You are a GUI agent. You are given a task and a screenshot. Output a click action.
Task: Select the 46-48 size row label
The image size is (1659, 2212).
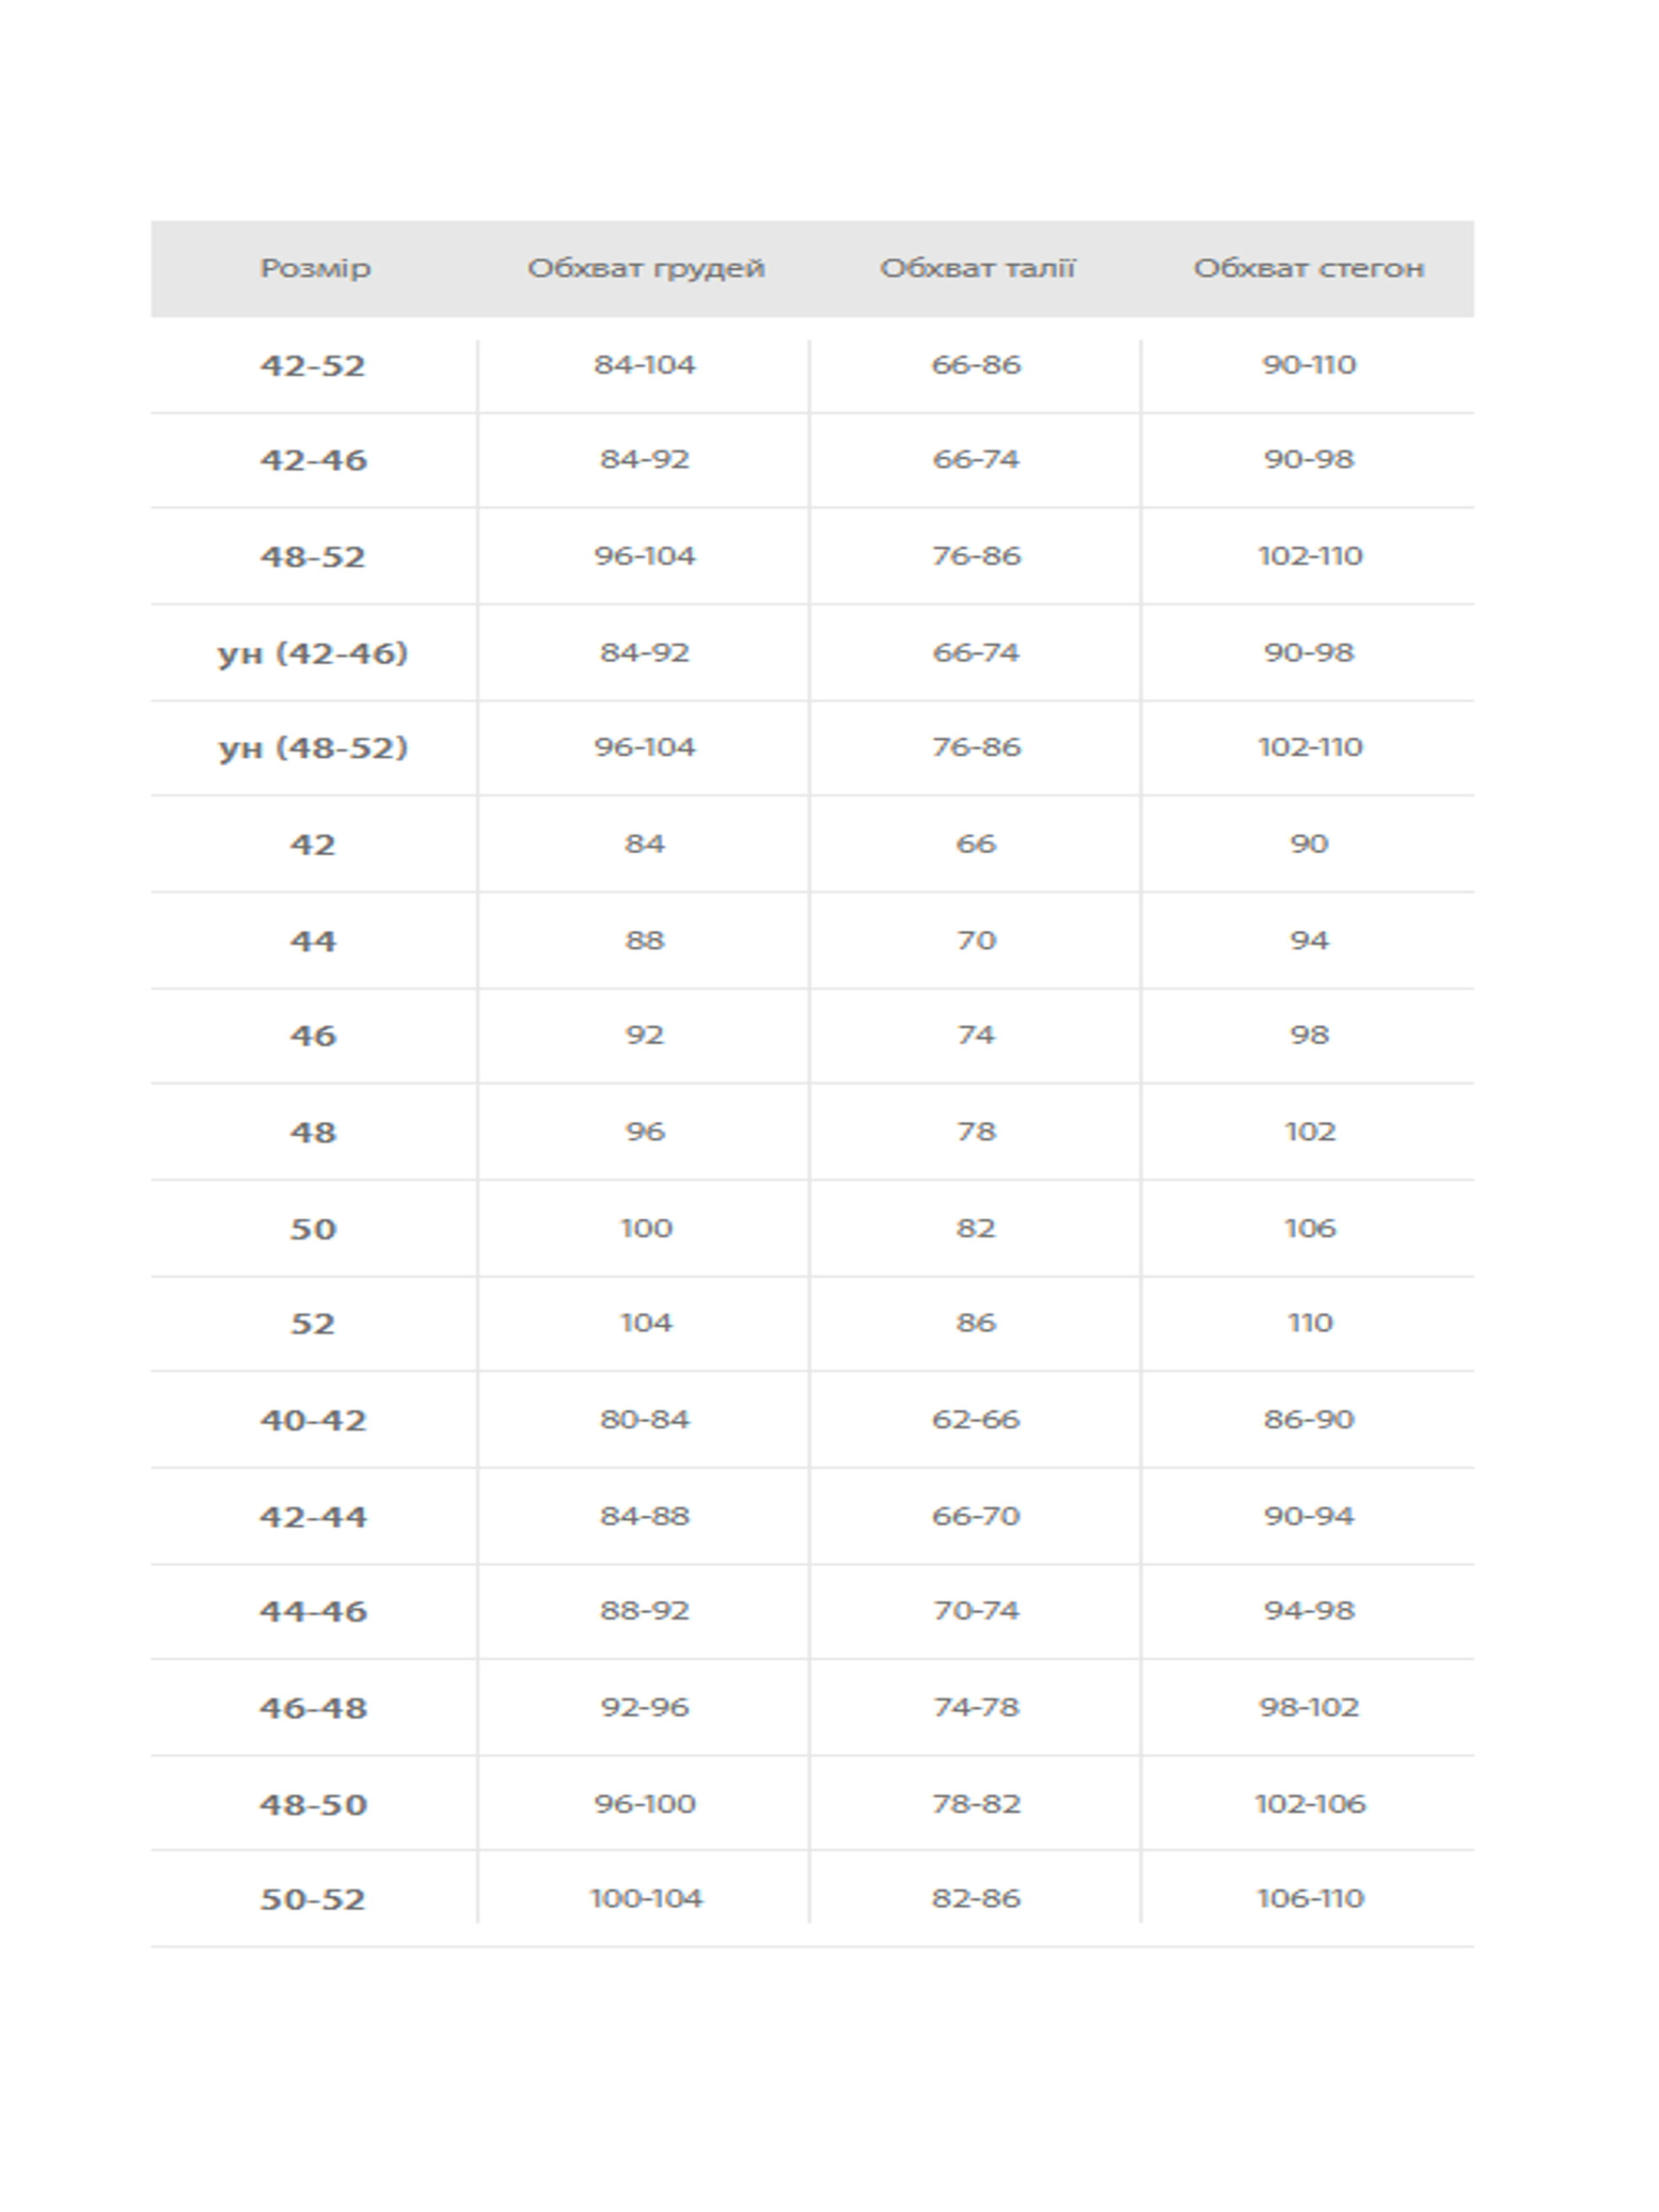[x=313, y=1707]
